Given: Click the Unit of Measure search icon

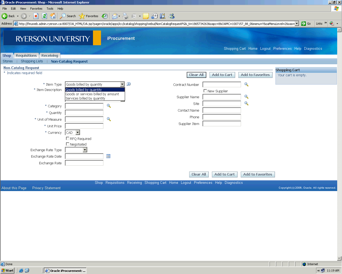Looking at the screenshot, I should click(109, 119).
